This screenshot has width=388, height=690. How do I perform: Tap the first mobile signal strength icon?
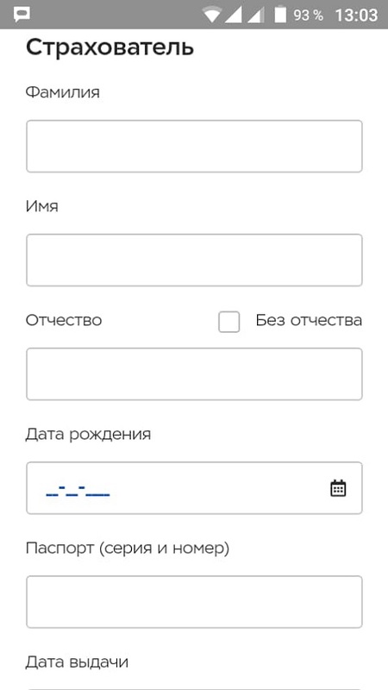(234, 15)
